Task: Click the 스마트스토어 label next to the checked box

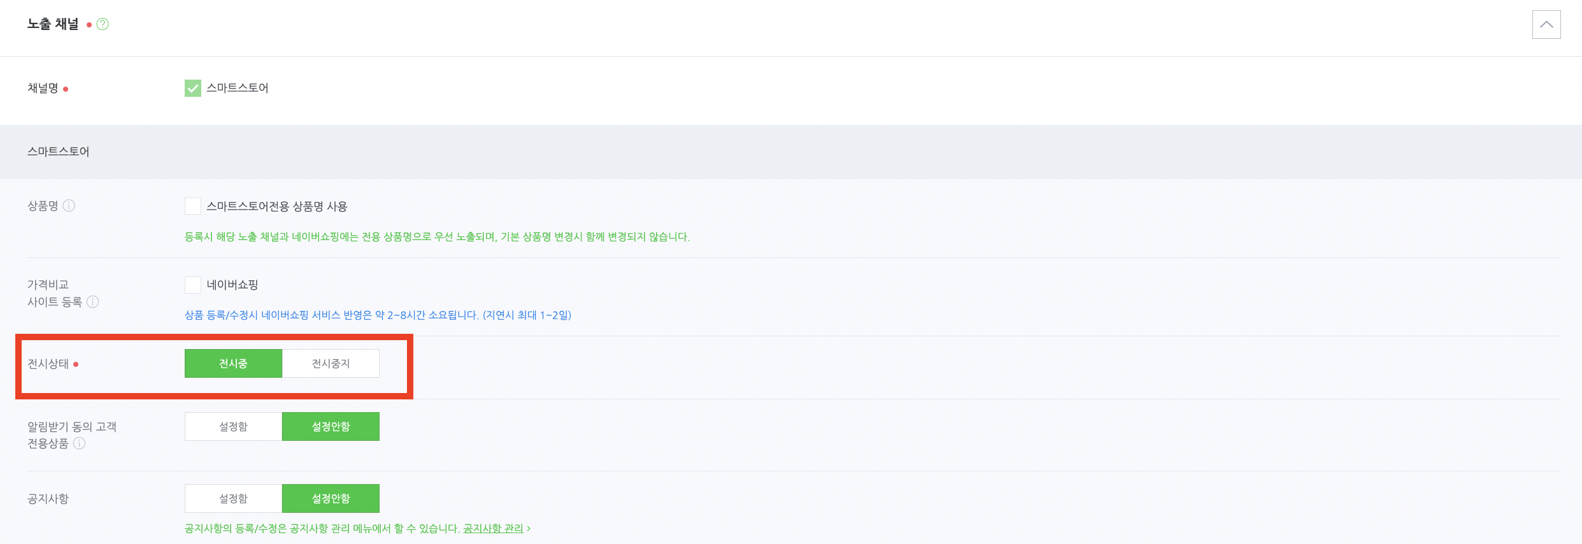Action: point(238,88)
